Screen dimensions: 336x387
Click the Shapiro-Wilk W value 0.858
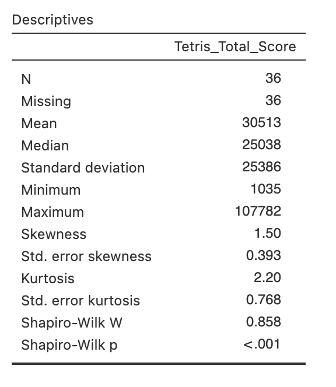click(264, 322)
